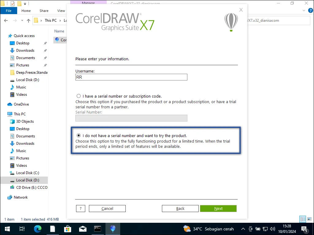Close the CorelDRAW setup dialog with X

[x=241, y=10]
